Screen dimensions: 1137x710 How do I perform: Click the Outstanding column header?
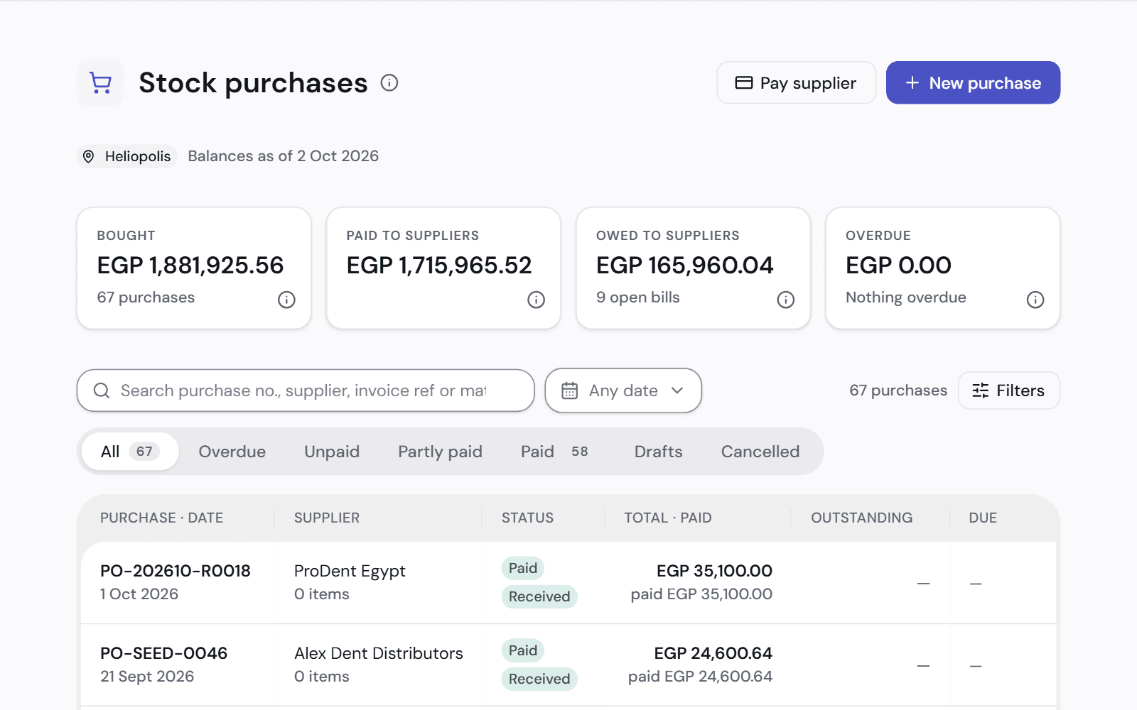[861, 518]
